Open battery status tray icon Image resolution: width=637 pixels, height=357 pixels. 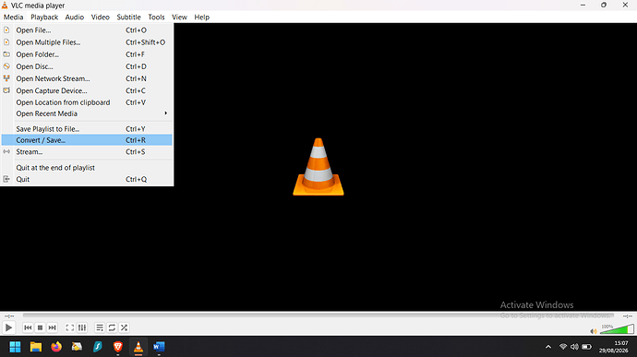(586, 347)
